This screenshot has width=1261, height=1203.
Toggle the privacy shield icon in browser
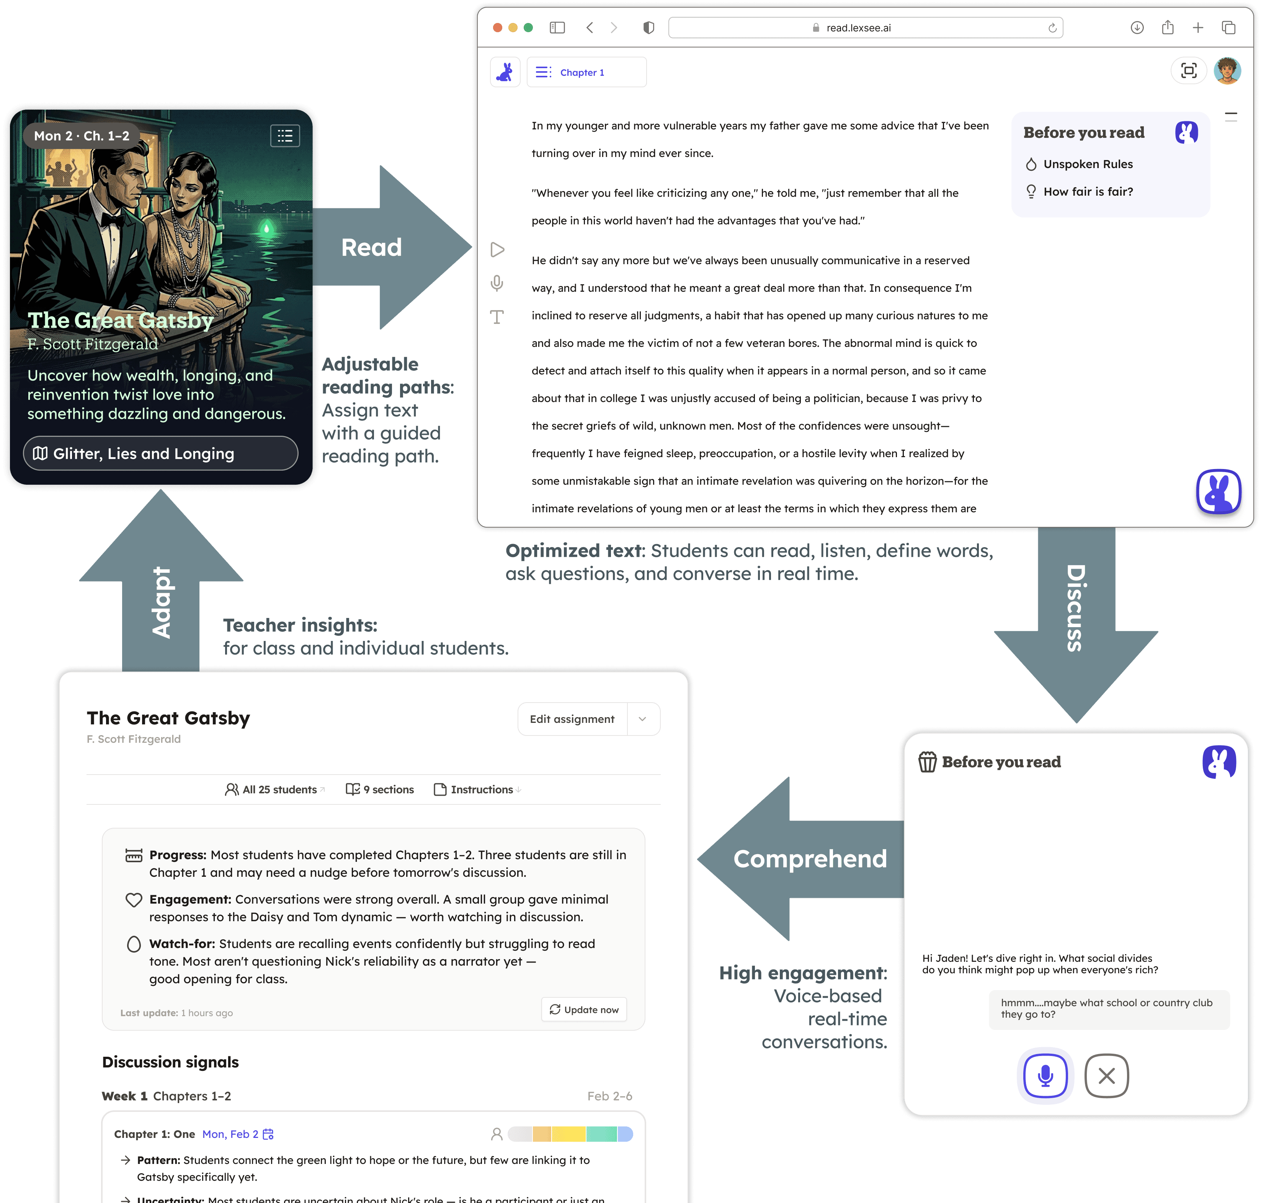point(649,28)
